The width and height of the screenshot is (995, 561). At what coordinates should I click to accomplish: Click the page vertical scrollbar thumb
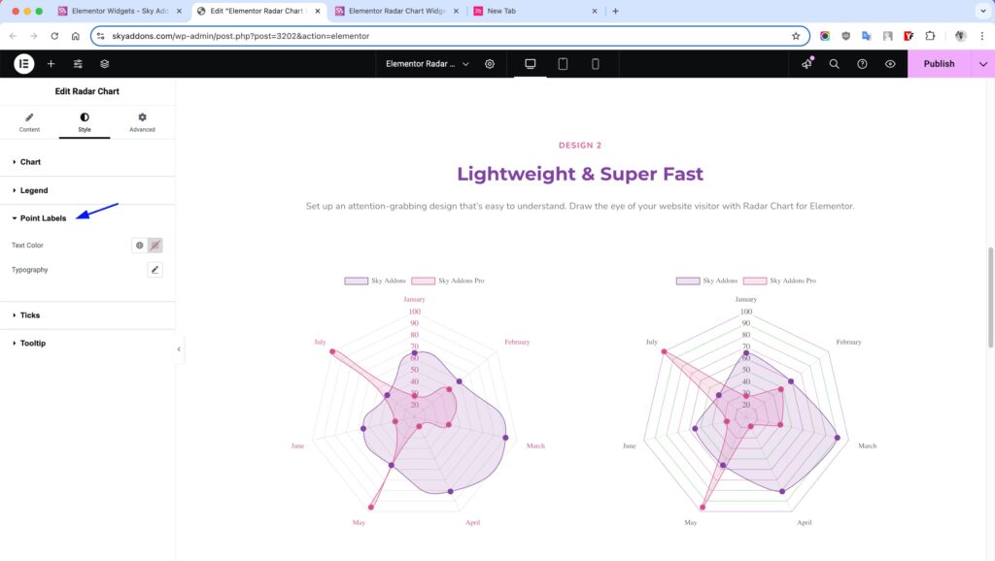tap(990, 297)
